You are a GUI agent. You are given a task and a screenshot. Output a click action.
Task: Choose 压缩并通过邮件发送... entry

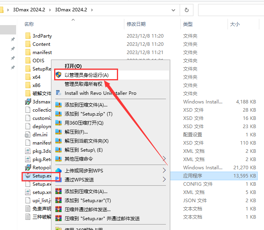[x=87, y=210]
